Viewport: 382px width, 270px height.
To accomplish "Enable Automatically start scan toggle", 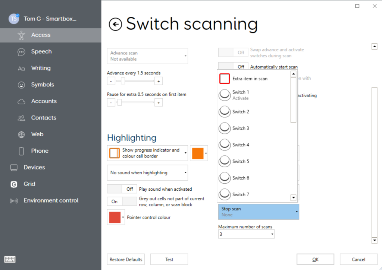I will tap(233, 67).
